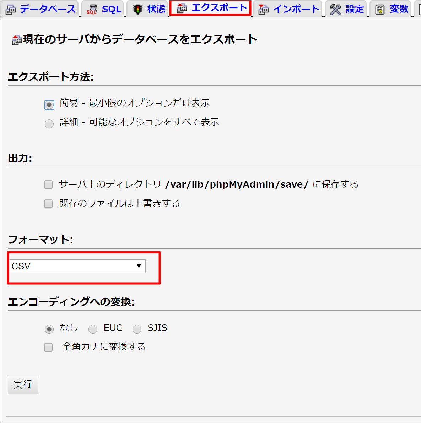Screen dimensions: 421x423
Task: Click the 実行 button
Action: (23, 385)
